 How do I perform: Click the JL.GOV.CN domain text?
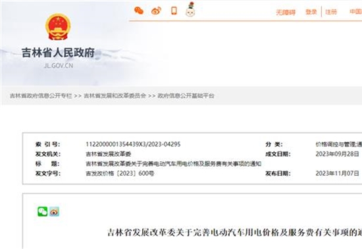click(x=59, y=66)
